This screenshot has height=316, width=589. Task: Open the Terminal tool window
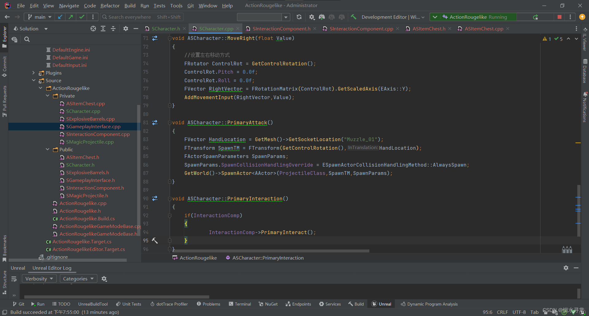[240, 304]
